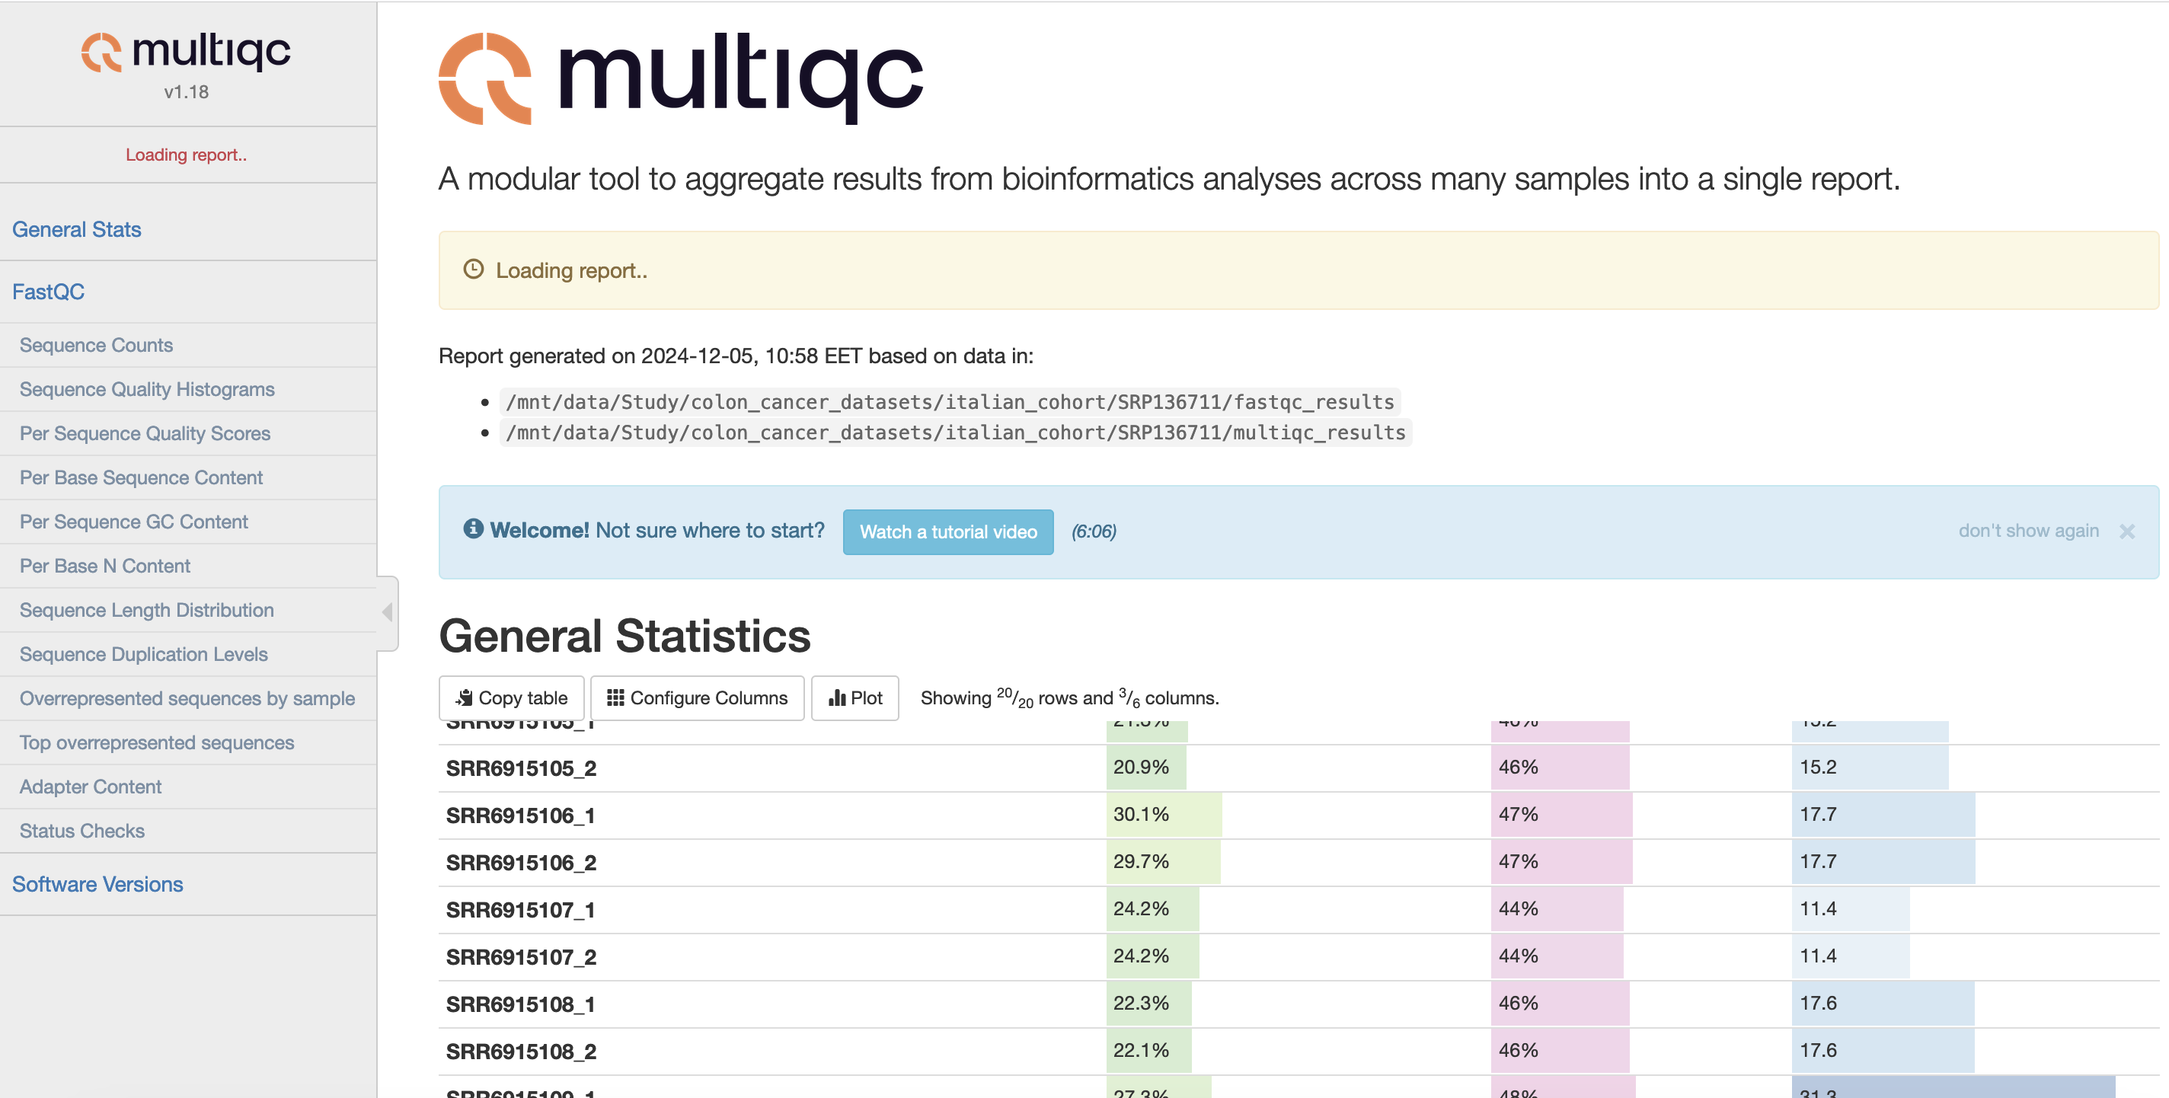Click the 11.4 value in SRR6915107_1 row
2169x1098 pixels.
coord(1818,908)
